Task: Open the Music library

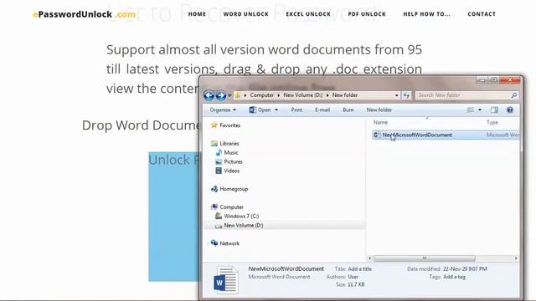Action: pos(231,152)
